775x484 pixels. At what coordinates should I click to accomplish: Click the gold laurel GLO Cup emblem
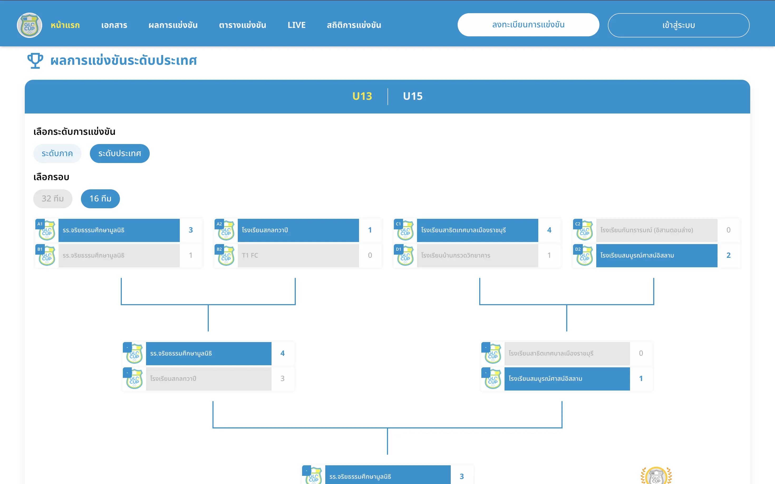click(656, 476)
